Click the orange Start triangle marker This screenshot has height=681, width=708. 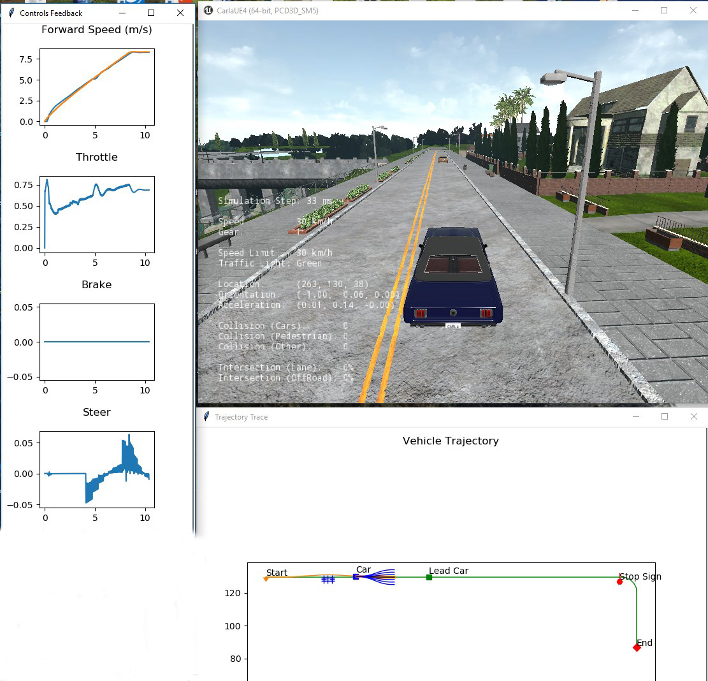pyautogui.click(x=266, y=578)
